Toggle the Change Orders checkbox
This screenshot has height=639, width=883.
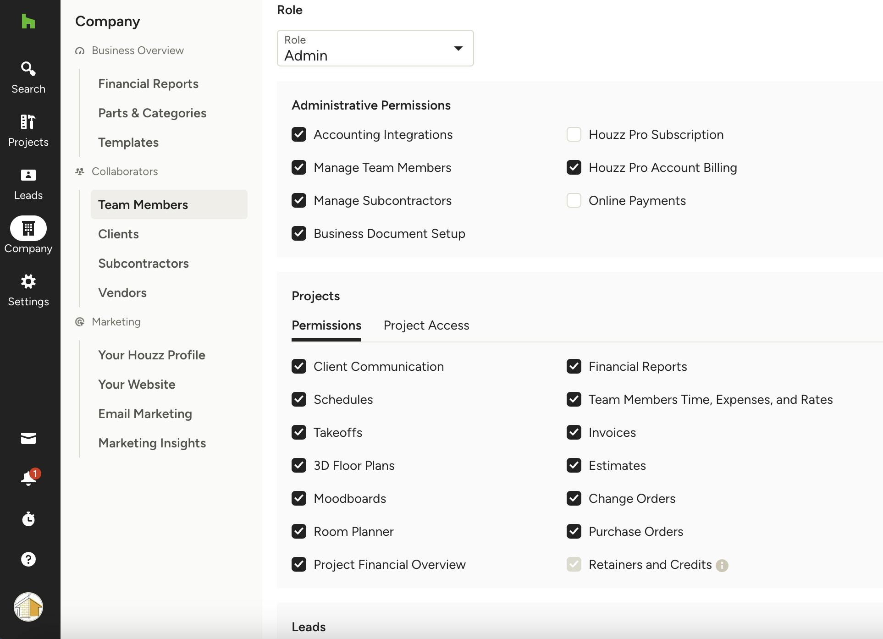click(x=574, y=498)
